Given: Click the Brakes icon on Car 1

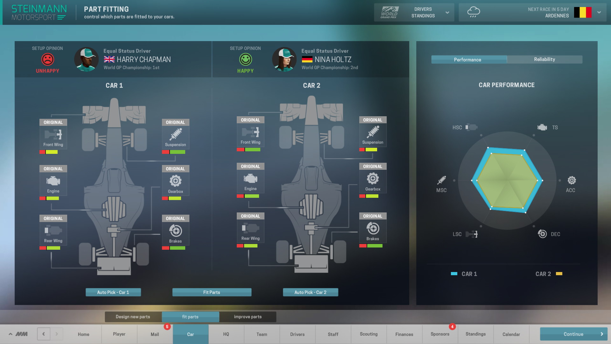Looking at the screenshot, I should [175, 231].
